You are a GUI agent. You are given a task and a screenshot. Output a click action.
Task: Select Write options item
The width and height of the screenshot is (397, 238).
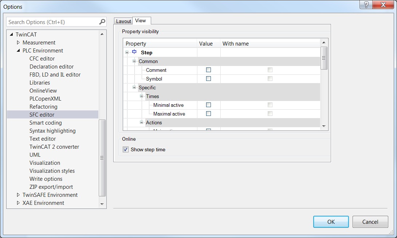tap(46, 179)
